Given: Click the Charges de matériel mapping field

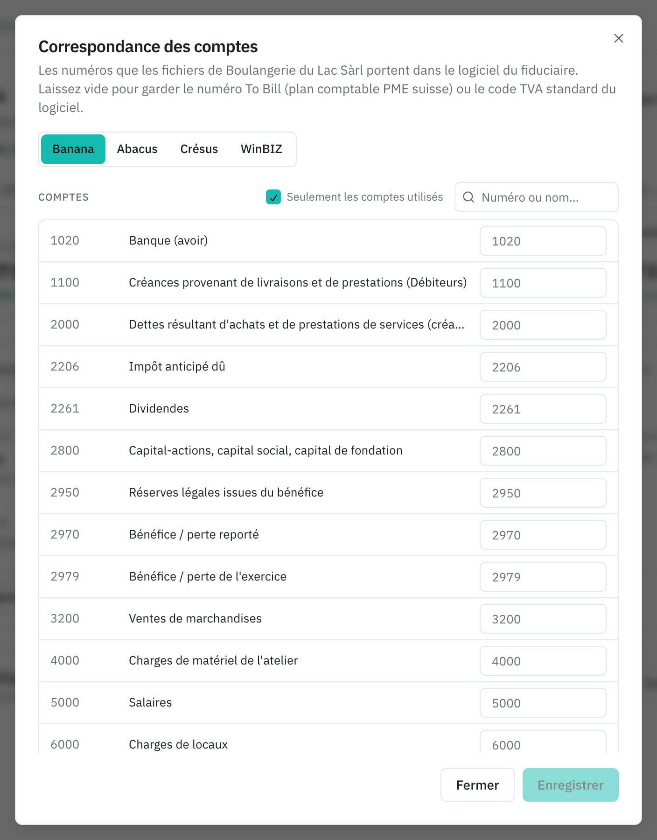Looking at the screenshot, I should (x=543, y=661).
